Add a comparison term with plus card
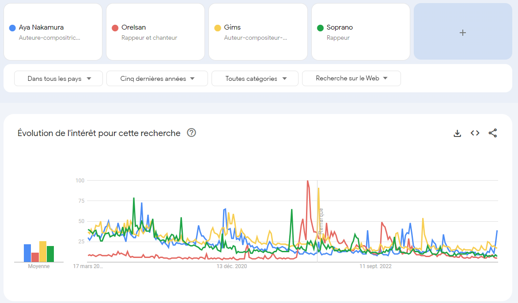Viewport: 518px width, 303px height. 463,32
